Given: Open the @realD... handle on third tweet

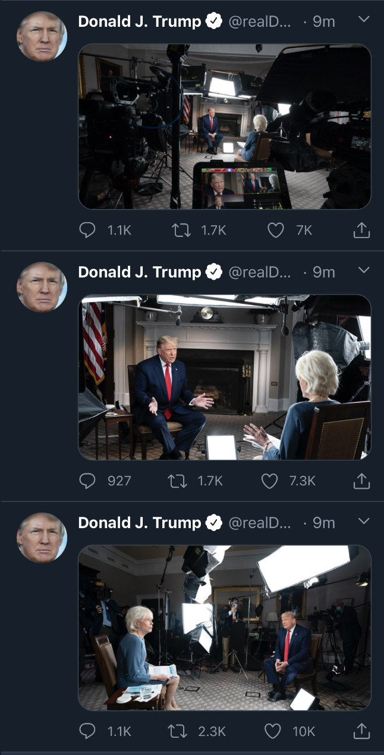Looking at the screenshot, I should (x=260, y=523).
